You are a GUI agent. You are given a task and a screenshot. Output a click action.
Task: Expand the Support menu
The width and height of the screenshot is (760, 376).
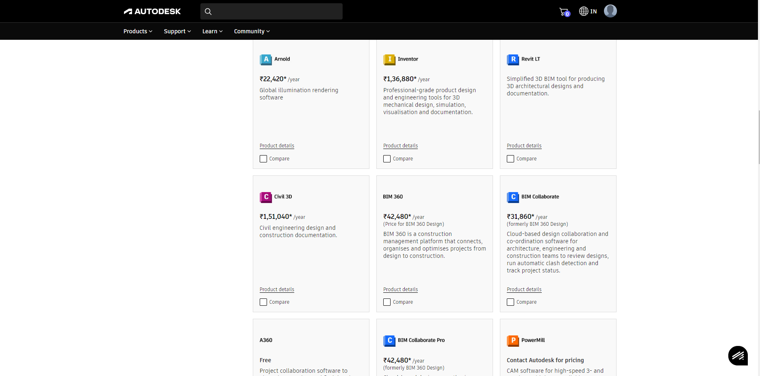177,31
